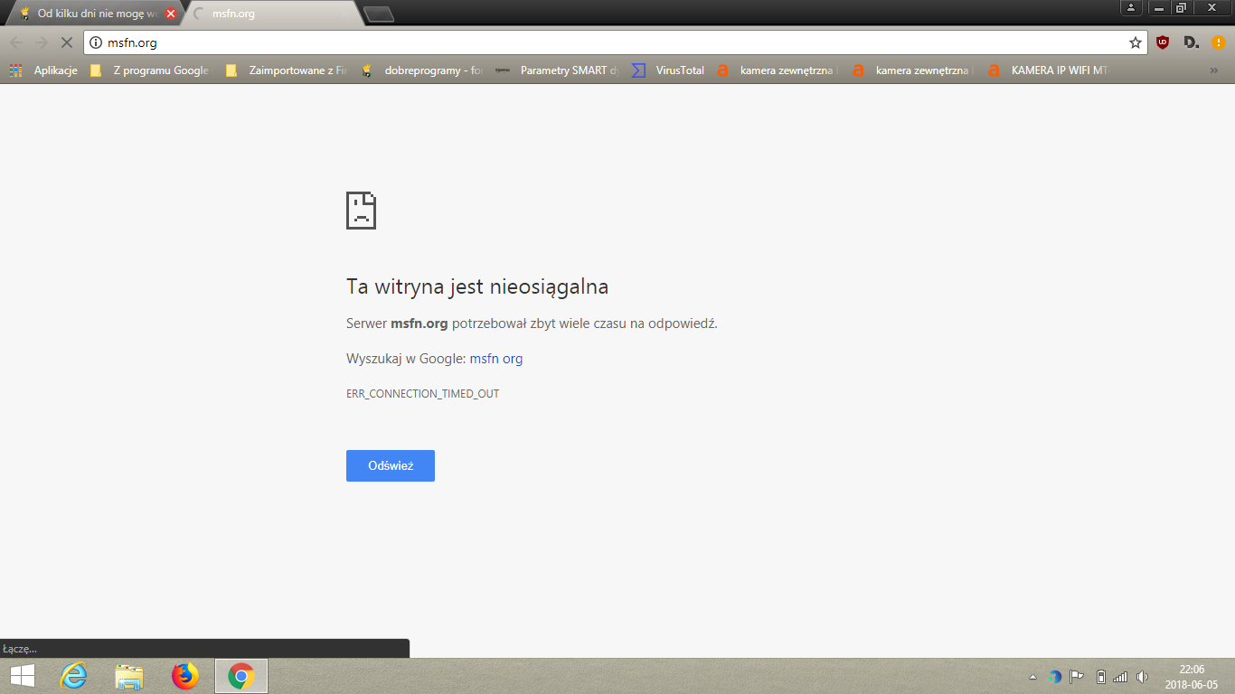The height and width of the screenshot is (694, 1235).
Task: Open File Explorer from the taskbar
Action: (129, 676)
